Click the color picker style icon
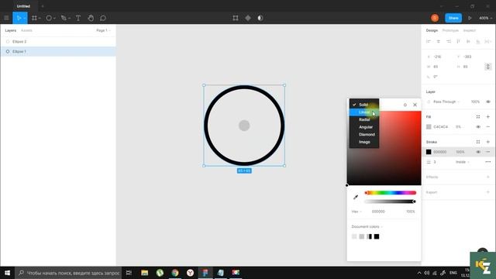The width and height of the screenshot is (496, 279). pyautogui.click(x=405, y=105)
